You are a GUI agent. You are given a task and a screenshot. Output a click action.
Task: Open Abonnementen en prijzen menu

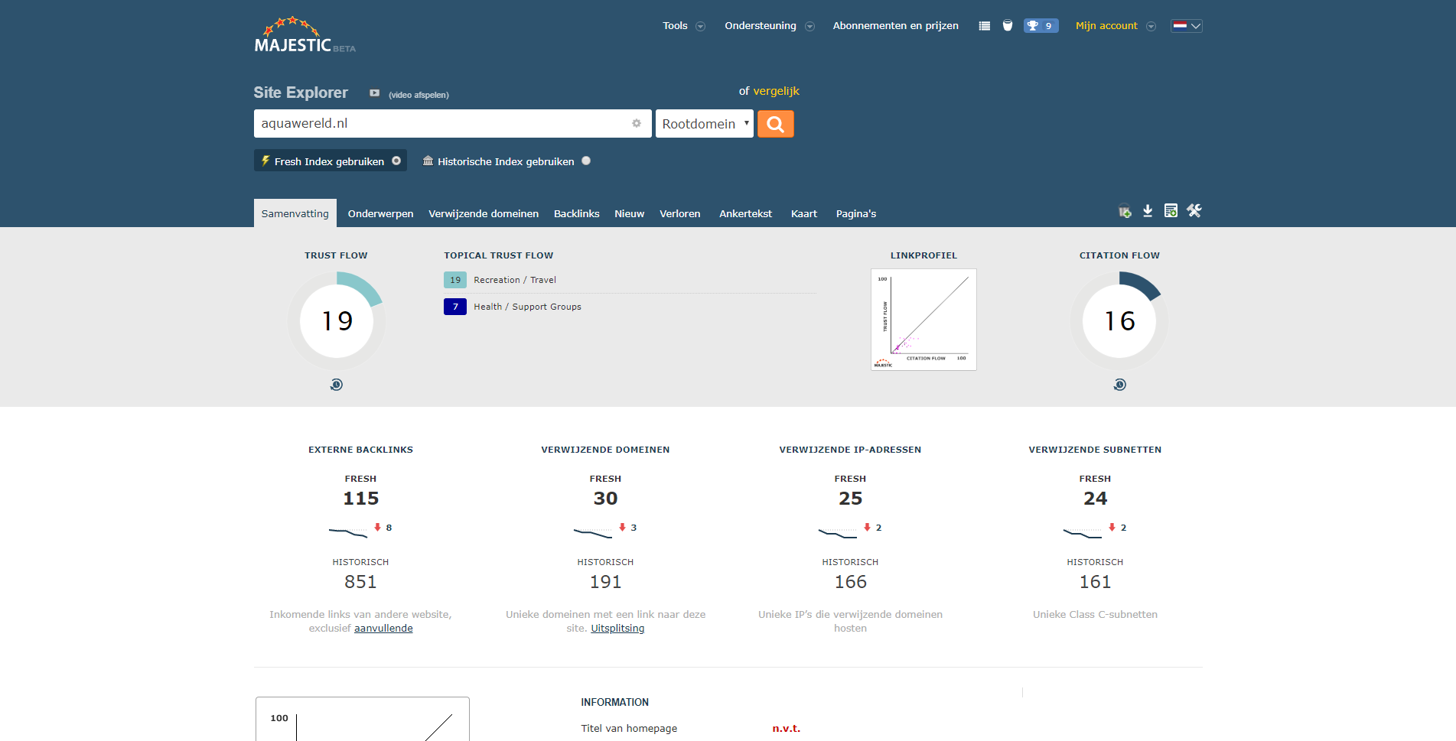pyautogui.click(x=895, y=26)
